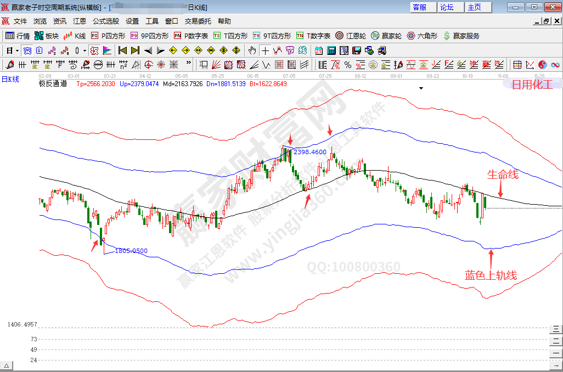This screenshot has width=563, height=372.
Task: Click the 客服 button in title bar
Action: pos(420,7)
